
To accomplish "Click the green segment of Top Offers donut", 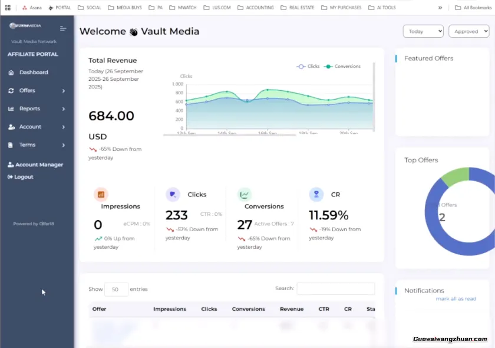I will 454,176.
